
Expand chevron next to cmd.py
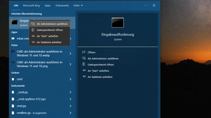click(x=70, y=106)
